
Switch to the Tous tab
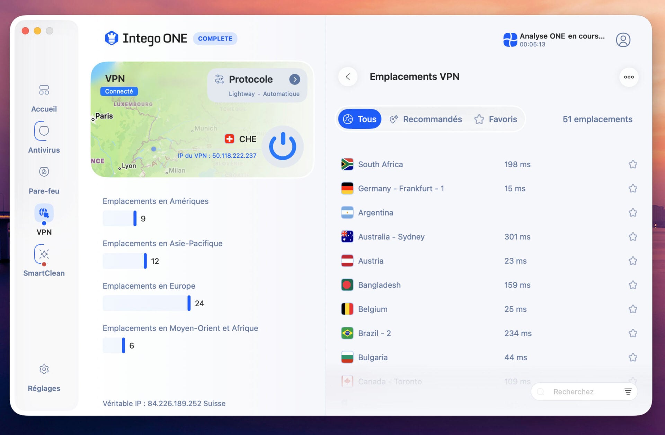360,119
